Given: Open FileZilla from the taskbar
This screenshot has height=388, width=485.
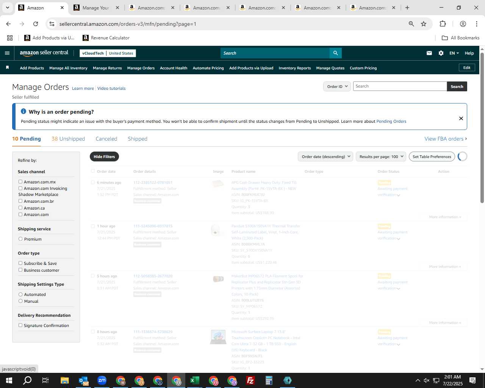Looking at the screenshot, I should tap(250, 380).
